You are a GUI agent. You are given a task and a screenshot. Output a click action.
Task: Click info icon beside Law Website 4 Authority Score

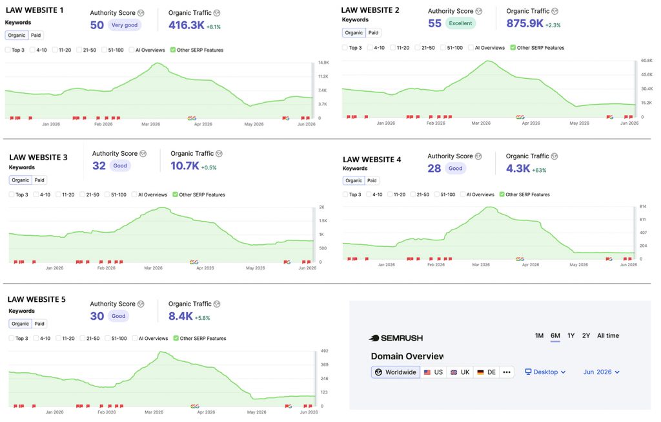click(478, 156)
